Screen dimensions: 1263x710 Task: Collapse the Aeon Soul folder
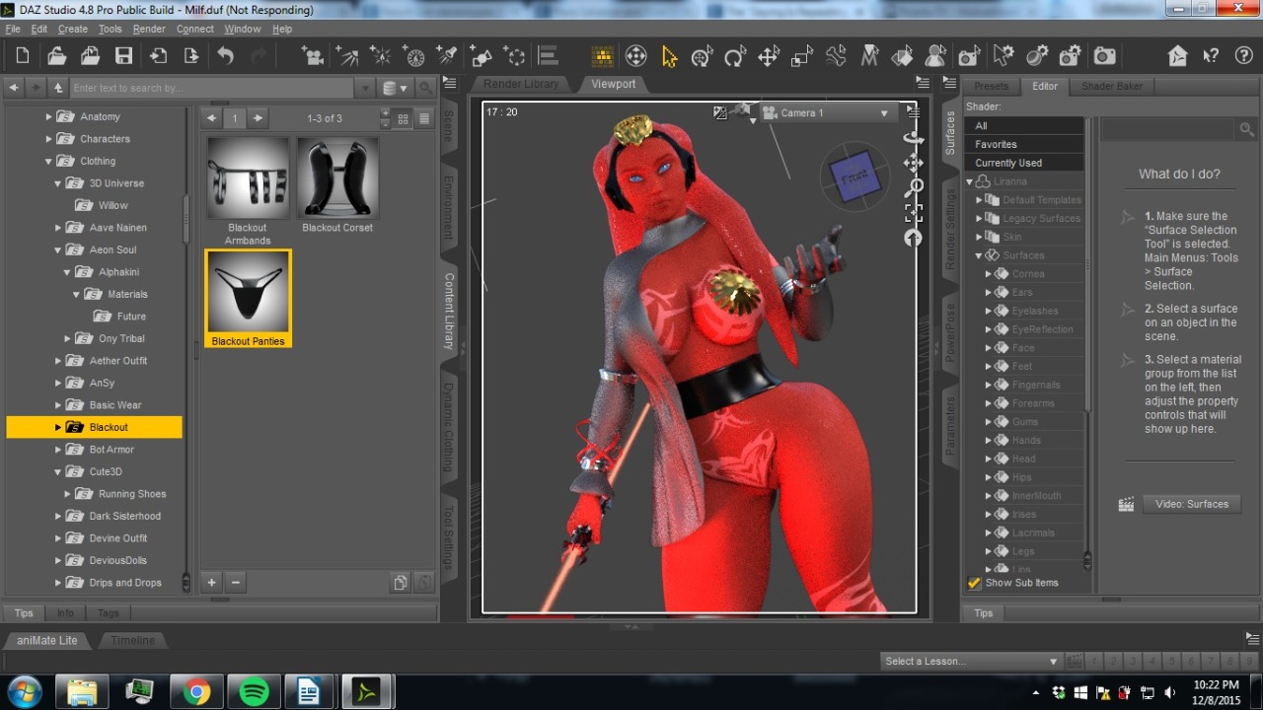pyautogui.click(x=58, y=249)
